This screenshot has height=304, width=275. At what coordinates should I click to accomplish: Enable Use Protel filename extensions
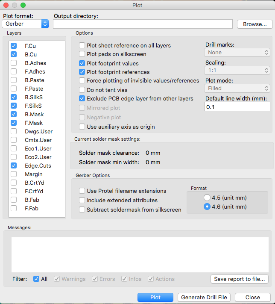(82, 191)
